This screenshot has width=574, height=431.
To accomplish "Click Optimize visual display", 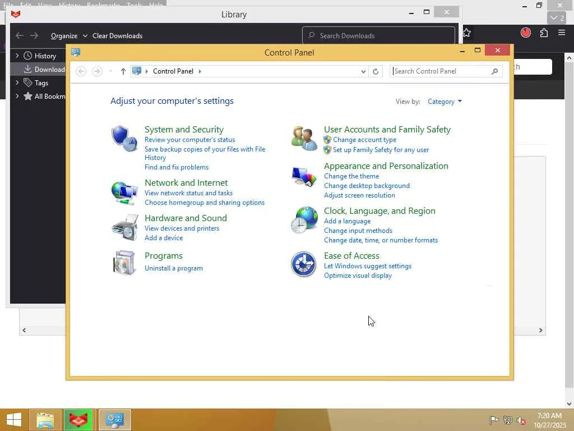I will click(358, 276).
